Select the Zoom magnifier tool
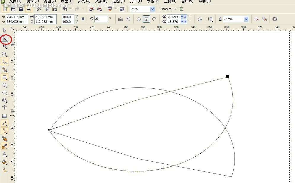 [x=4, y=54]
